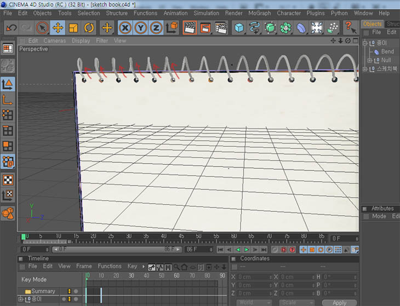This screenshot has width=400, height=306.
Task: Open the Character menu
Action: [289, 13]
